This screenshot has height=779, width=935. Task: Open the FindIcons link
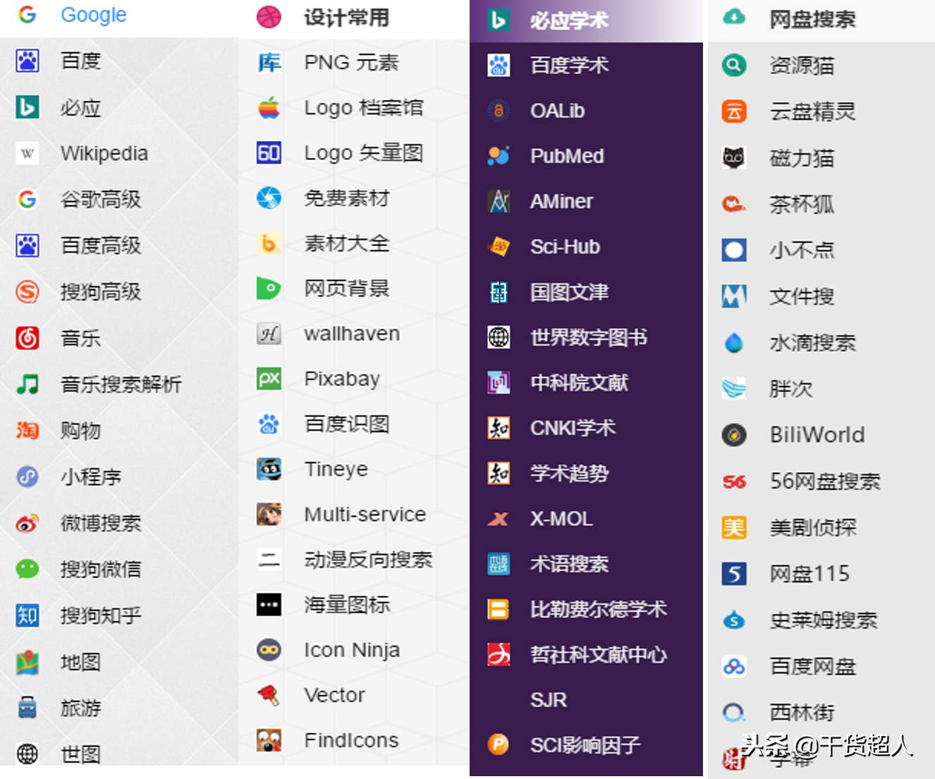[351, 740]
